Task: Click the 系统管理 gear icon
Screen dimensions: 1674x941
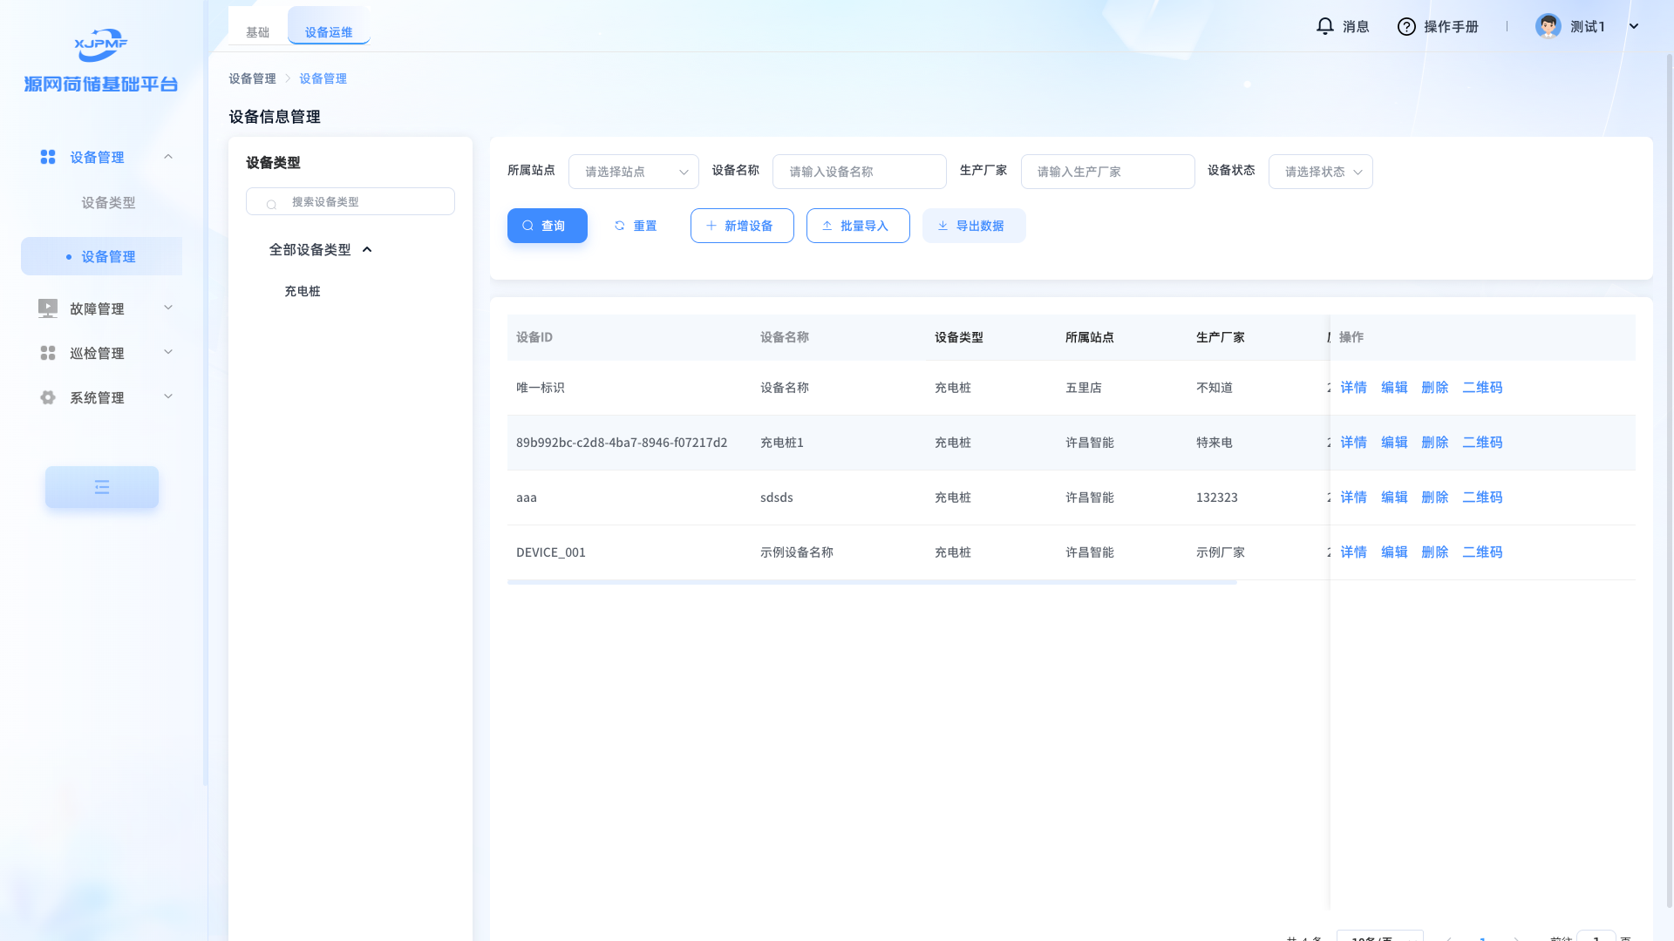Action: coord(48,397)
